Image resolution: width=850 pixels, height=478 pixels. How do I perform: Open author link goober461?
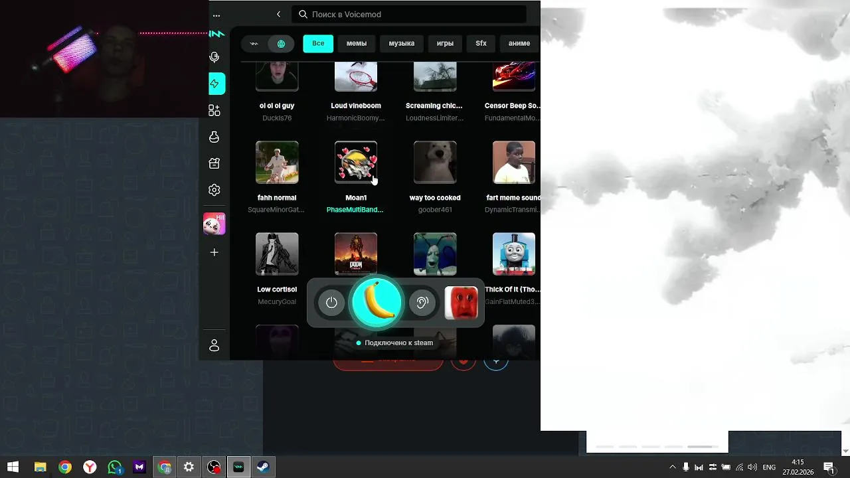[x=435, y=210]
